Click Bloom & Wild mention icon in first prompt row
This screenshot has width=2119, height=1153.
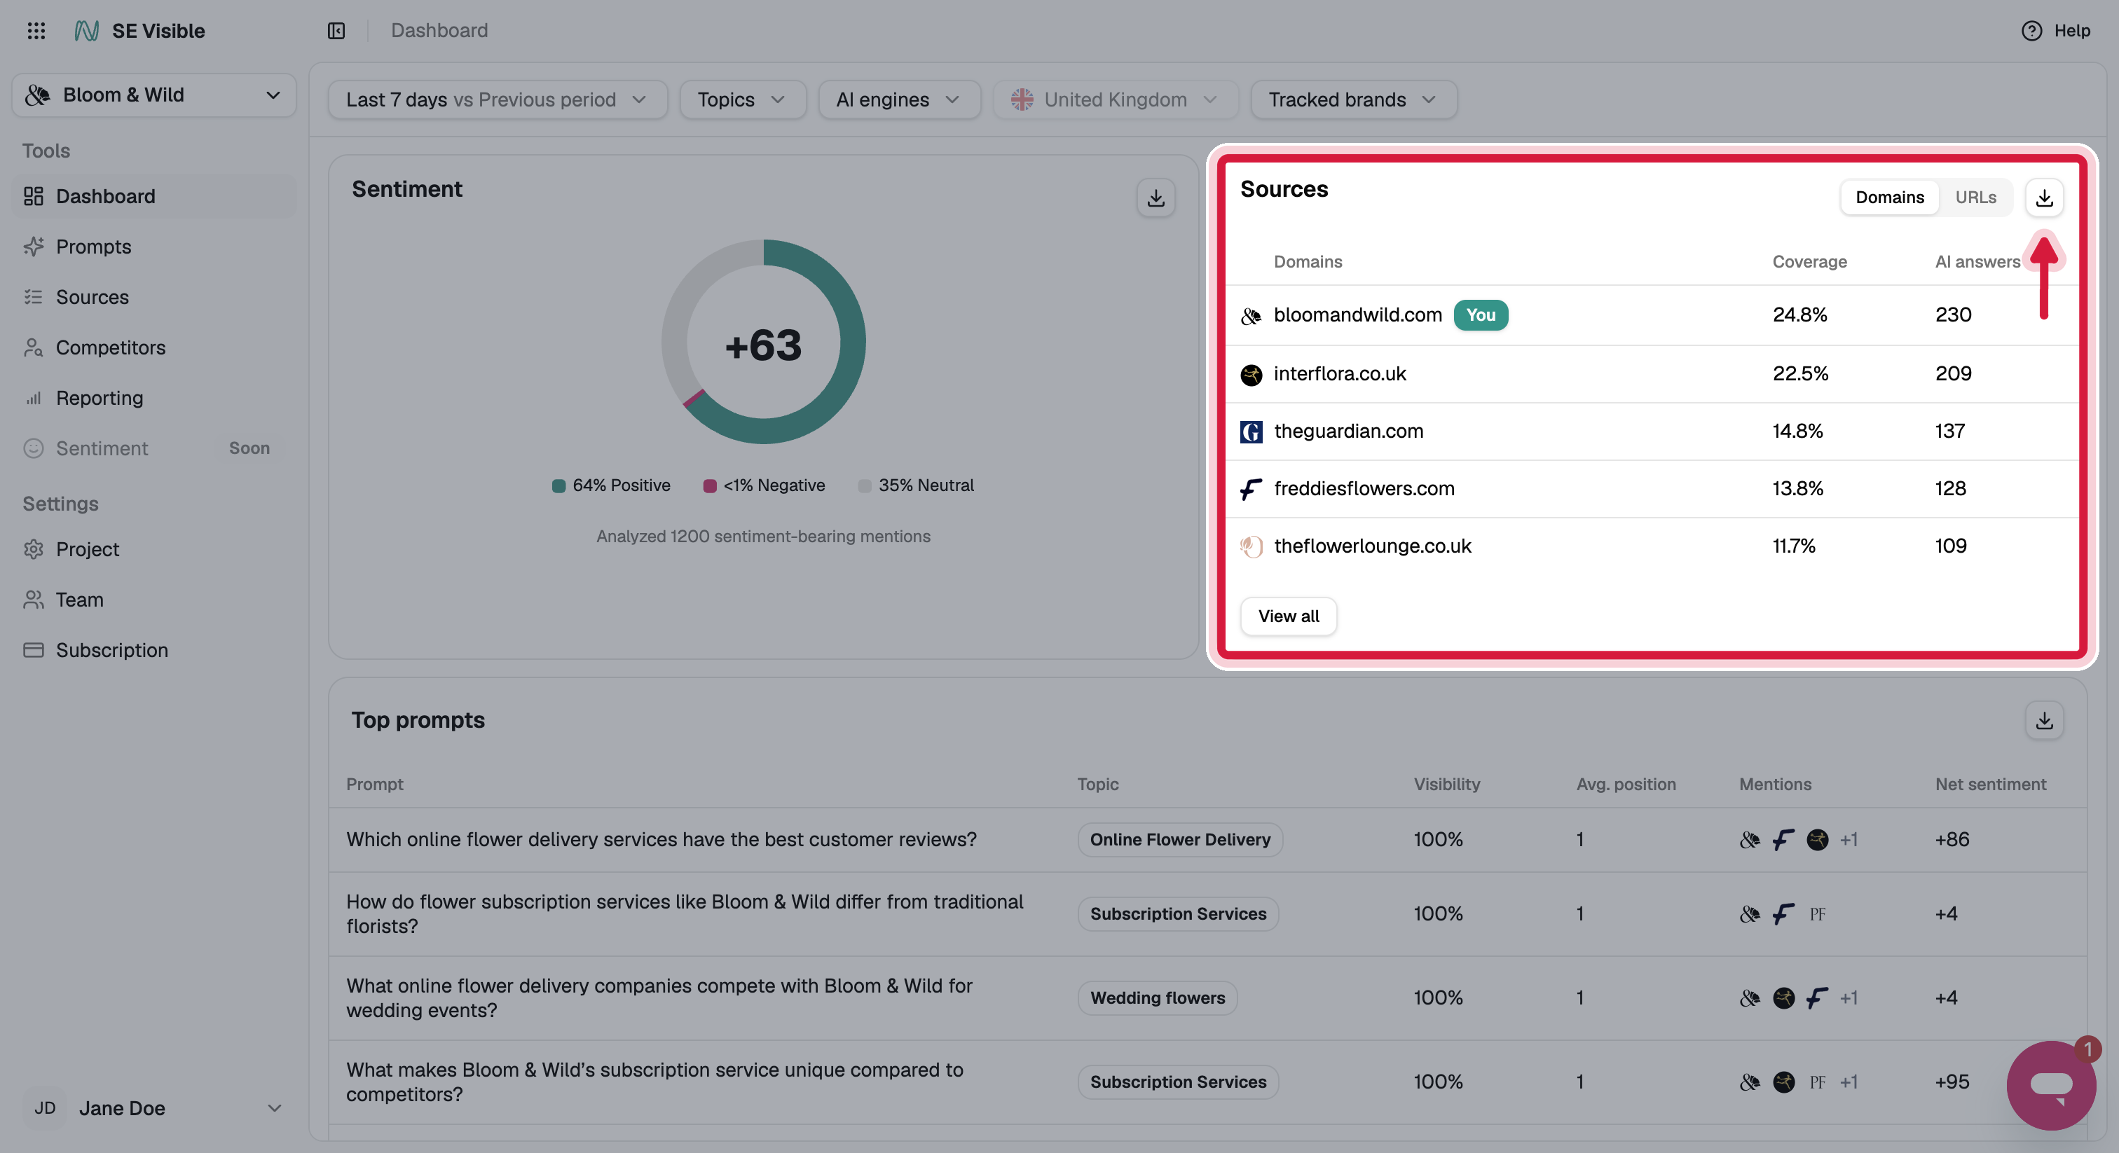pos(1750,840)
